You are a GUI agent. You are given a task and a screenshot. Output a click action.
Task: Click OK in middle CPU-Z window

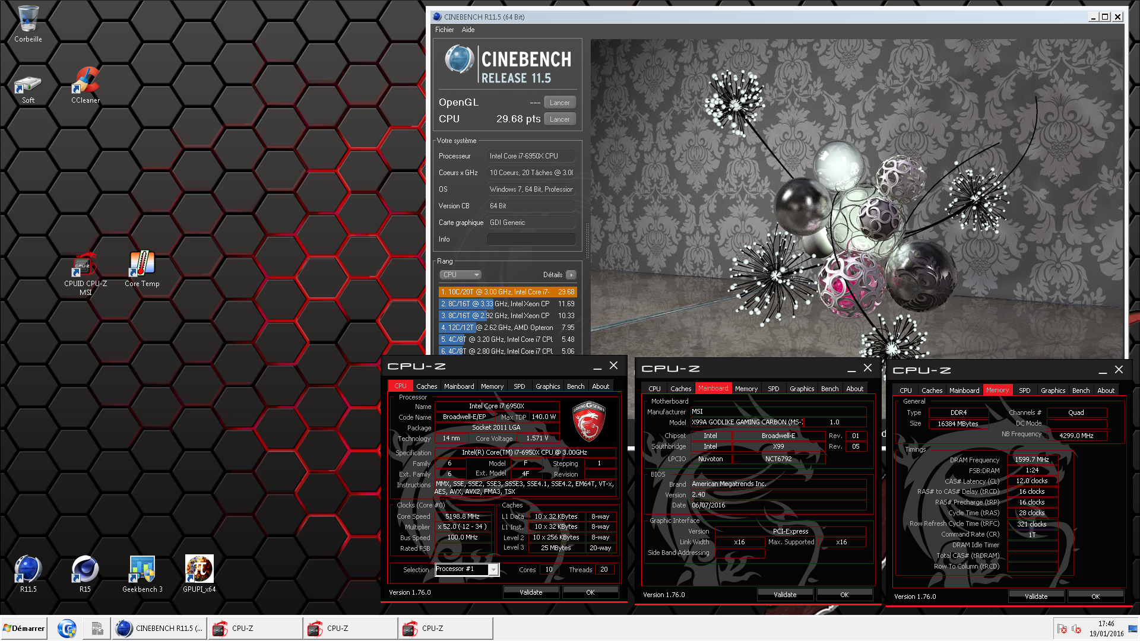(844, 595)
